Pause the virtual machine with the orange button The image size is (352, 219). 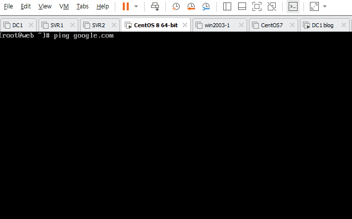(x=126, y=6)
